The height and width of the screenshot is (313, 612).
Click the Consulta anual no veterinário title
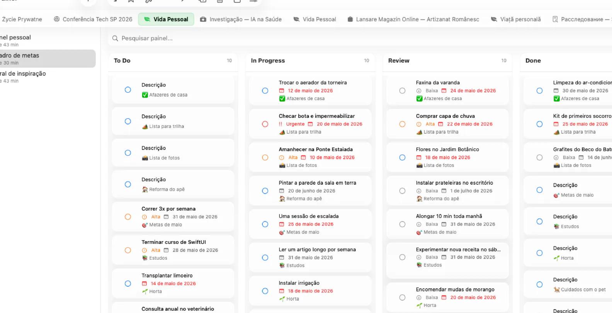click(x=178, y=309)
